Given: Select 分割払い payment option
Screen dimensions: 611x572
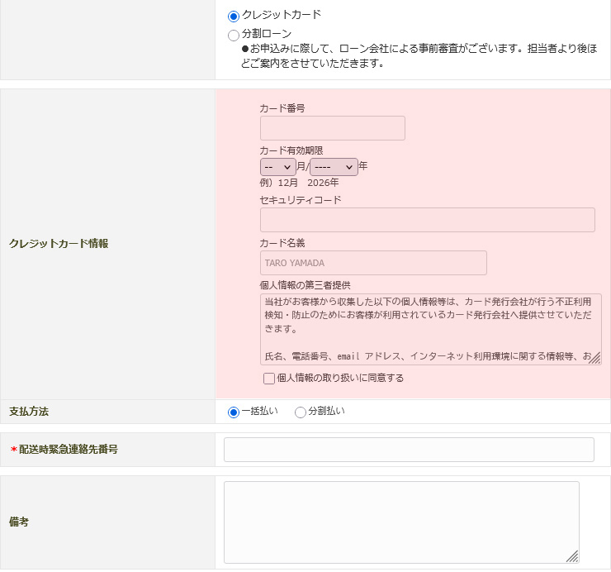Looking at the screenshot, I should [x=300, y=412].
